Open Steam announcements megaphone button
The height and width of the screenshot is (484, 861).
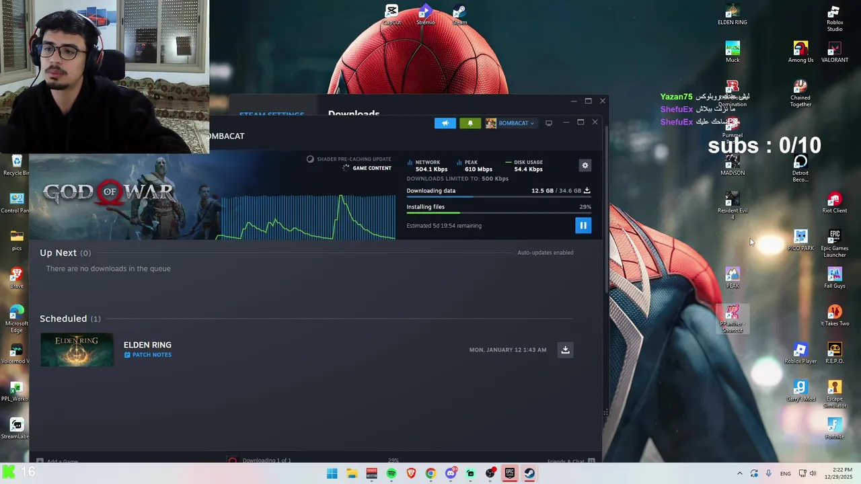(x=445, y=123)
